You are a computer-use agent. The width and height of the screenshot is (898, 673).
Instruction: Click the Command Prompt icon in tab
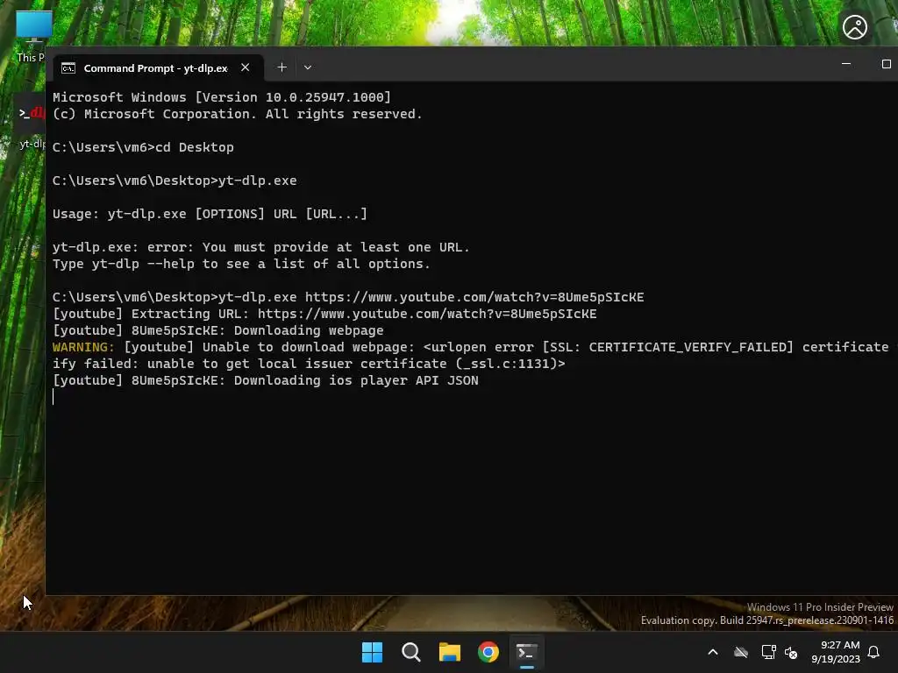[x=68, y=68]
